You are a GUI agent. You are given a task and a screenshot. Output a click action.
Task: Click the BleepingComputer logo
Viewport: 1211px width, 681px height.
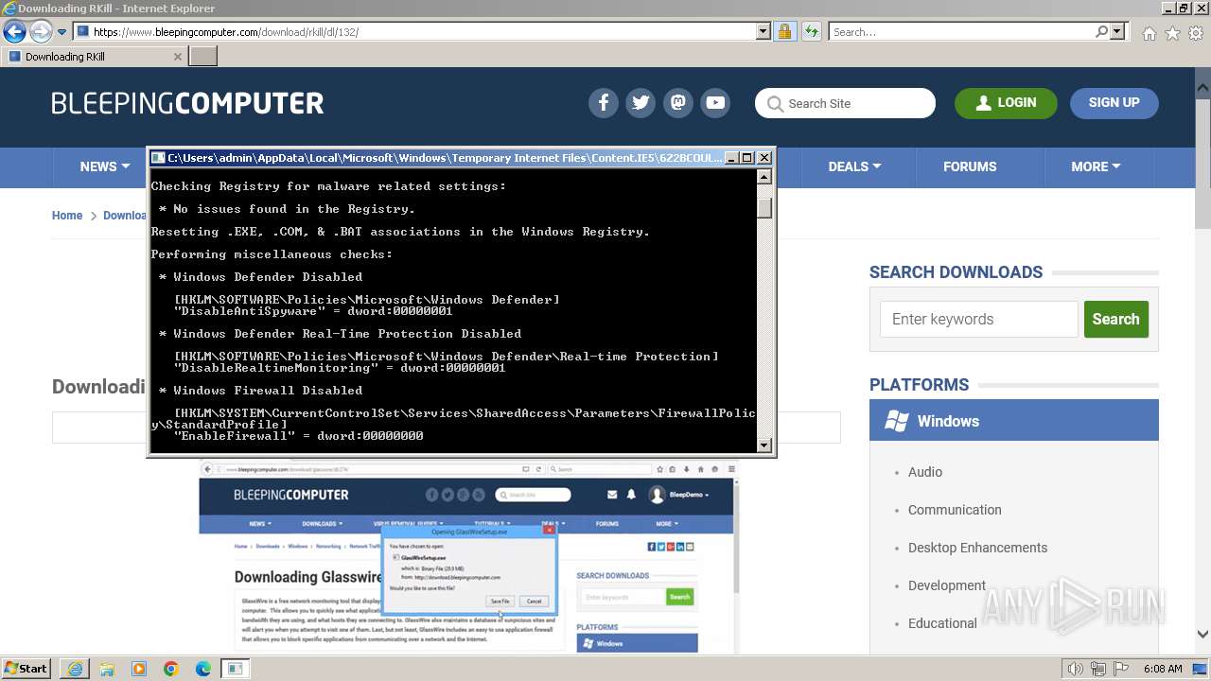(187, 103)
